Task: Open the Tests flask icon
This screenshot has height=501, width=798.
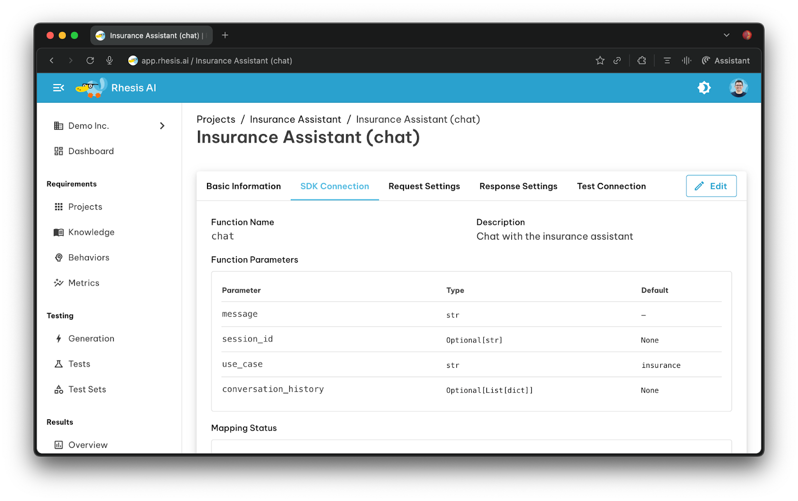Action: click(58, 364)
